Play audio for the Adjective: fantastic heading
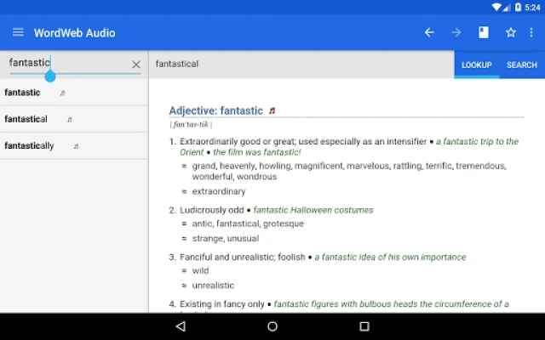Screen dimensions: 545x340 pyautogui.click(x=272, y=110)
